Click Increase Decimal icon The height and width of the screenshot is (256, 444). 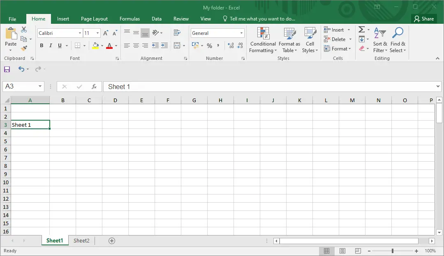231,46
